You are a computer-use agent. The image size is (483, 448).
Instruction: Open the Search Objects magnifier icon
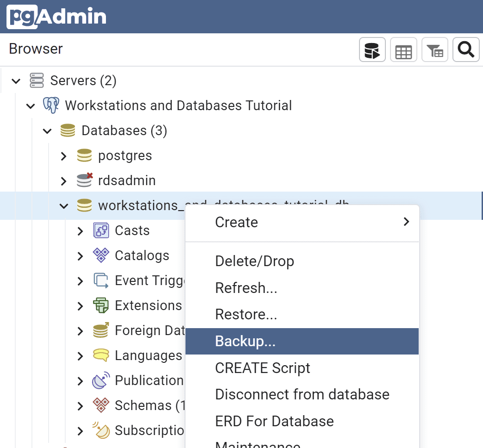click(x=466, y=50)
